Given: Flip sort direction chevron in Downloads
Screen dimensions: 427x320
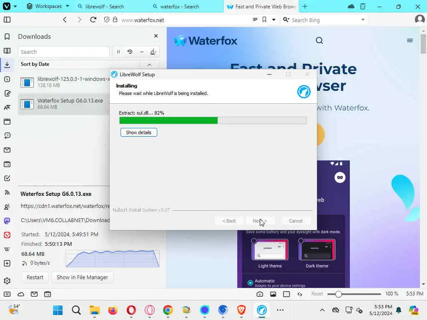Looking at the screenshot, I should tap(149, 65).
